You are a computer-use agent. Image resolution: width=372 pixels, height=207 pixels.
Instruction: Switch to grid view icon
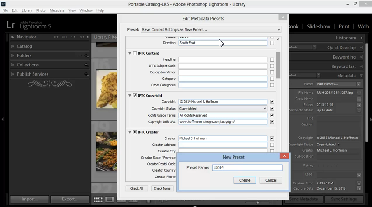click(x=98, y=199)
